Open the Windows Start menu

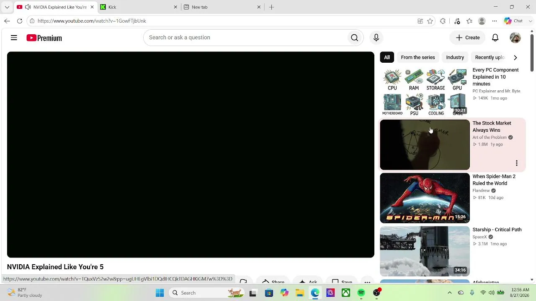click(x=160, y=293)
